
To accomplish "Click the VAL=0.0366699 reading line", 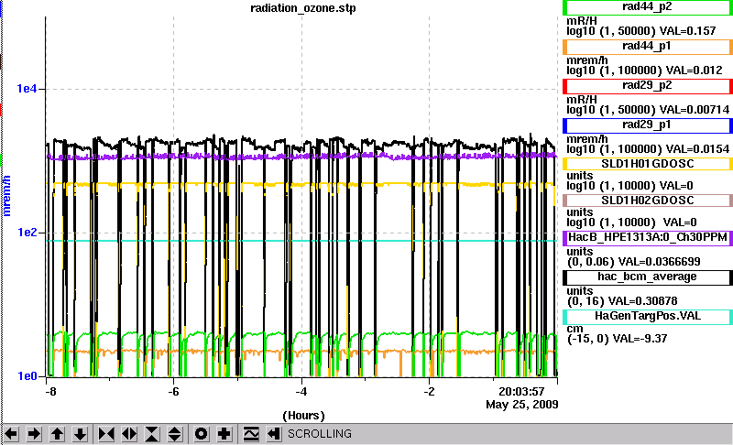I will pyautogui.click(x=633, y=262).
